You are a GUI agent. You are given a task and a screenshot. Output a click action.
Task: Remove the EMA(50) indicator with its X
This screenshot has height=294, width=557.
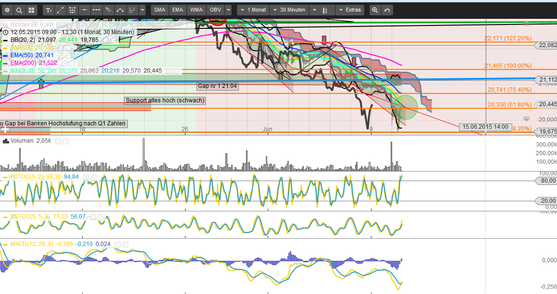68,56
